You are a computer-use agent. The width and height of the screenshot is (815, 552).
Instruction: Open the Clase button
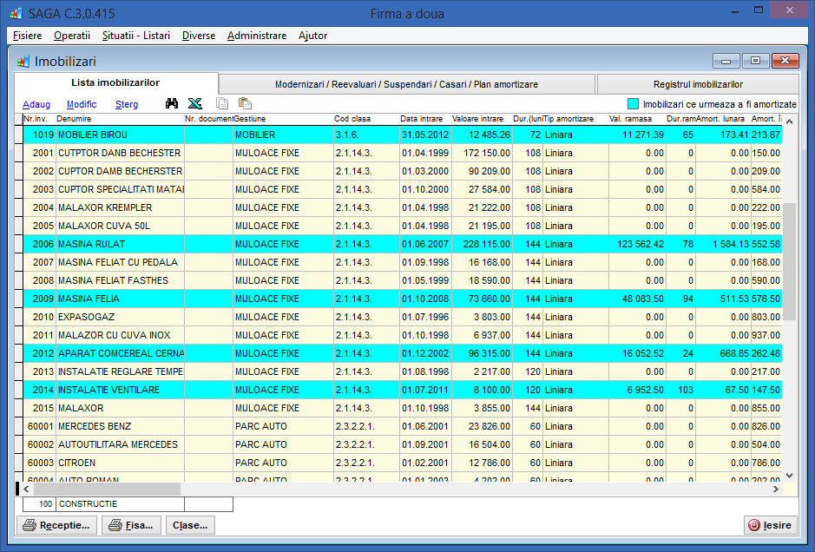click(x=190, y=525)
